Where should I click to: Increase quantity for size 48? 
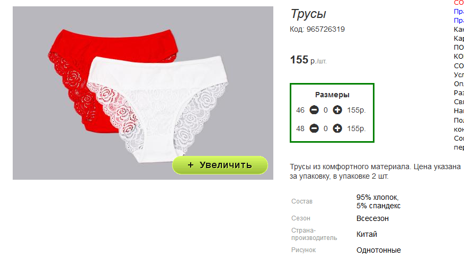click(x=337, y=128)
